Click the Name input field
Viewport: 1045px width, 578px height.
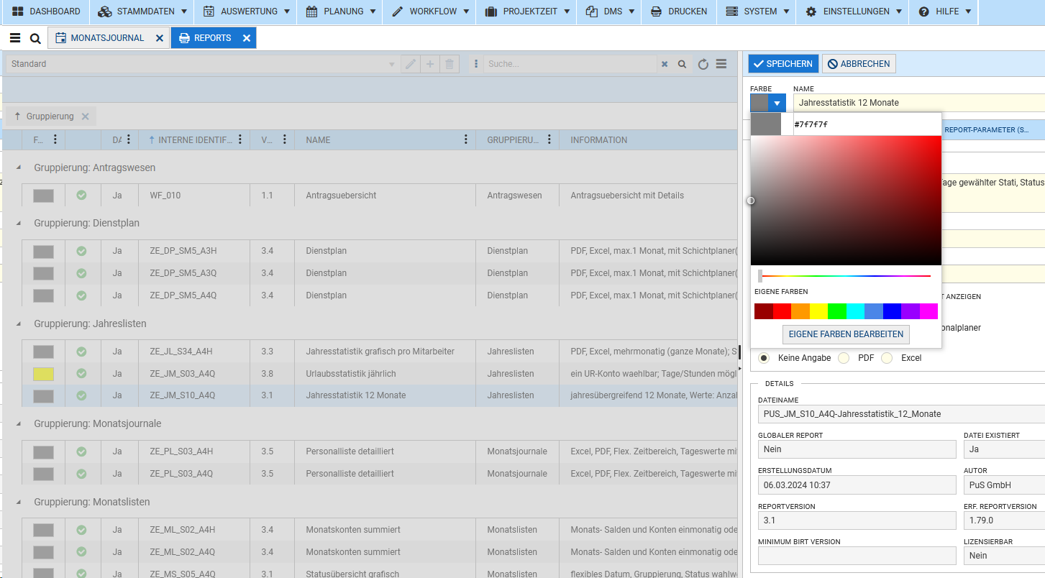tap(918, 103)
